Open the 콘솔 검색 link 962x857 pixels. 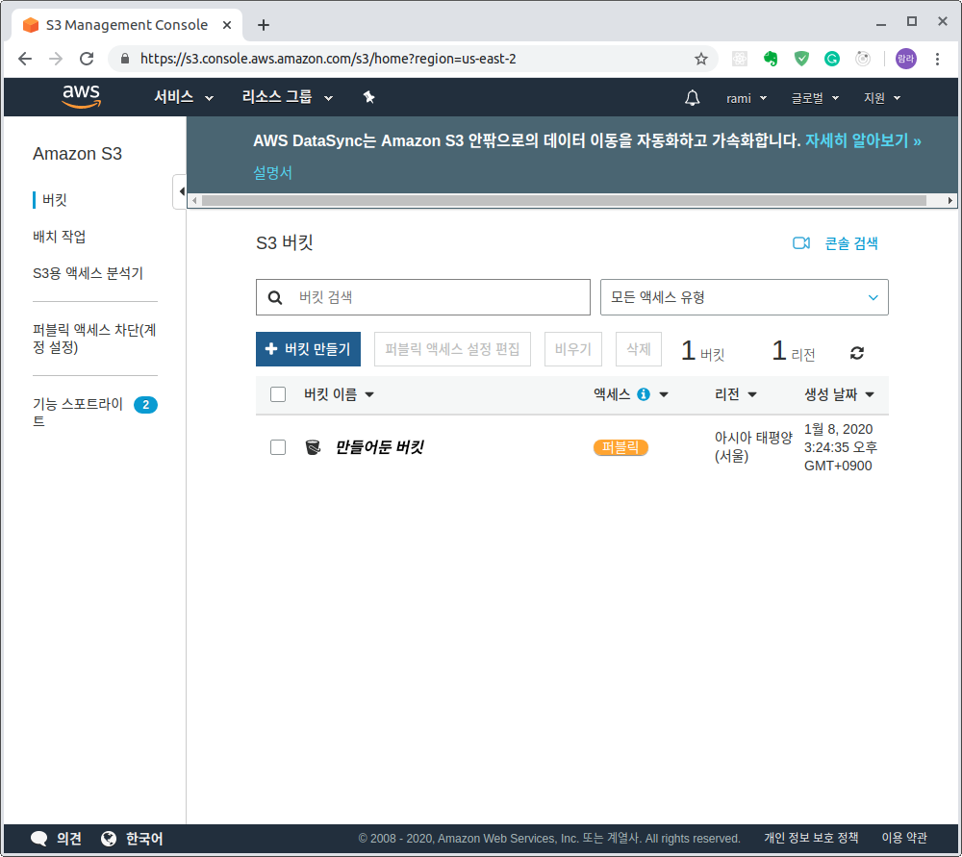tap(851, 243)
